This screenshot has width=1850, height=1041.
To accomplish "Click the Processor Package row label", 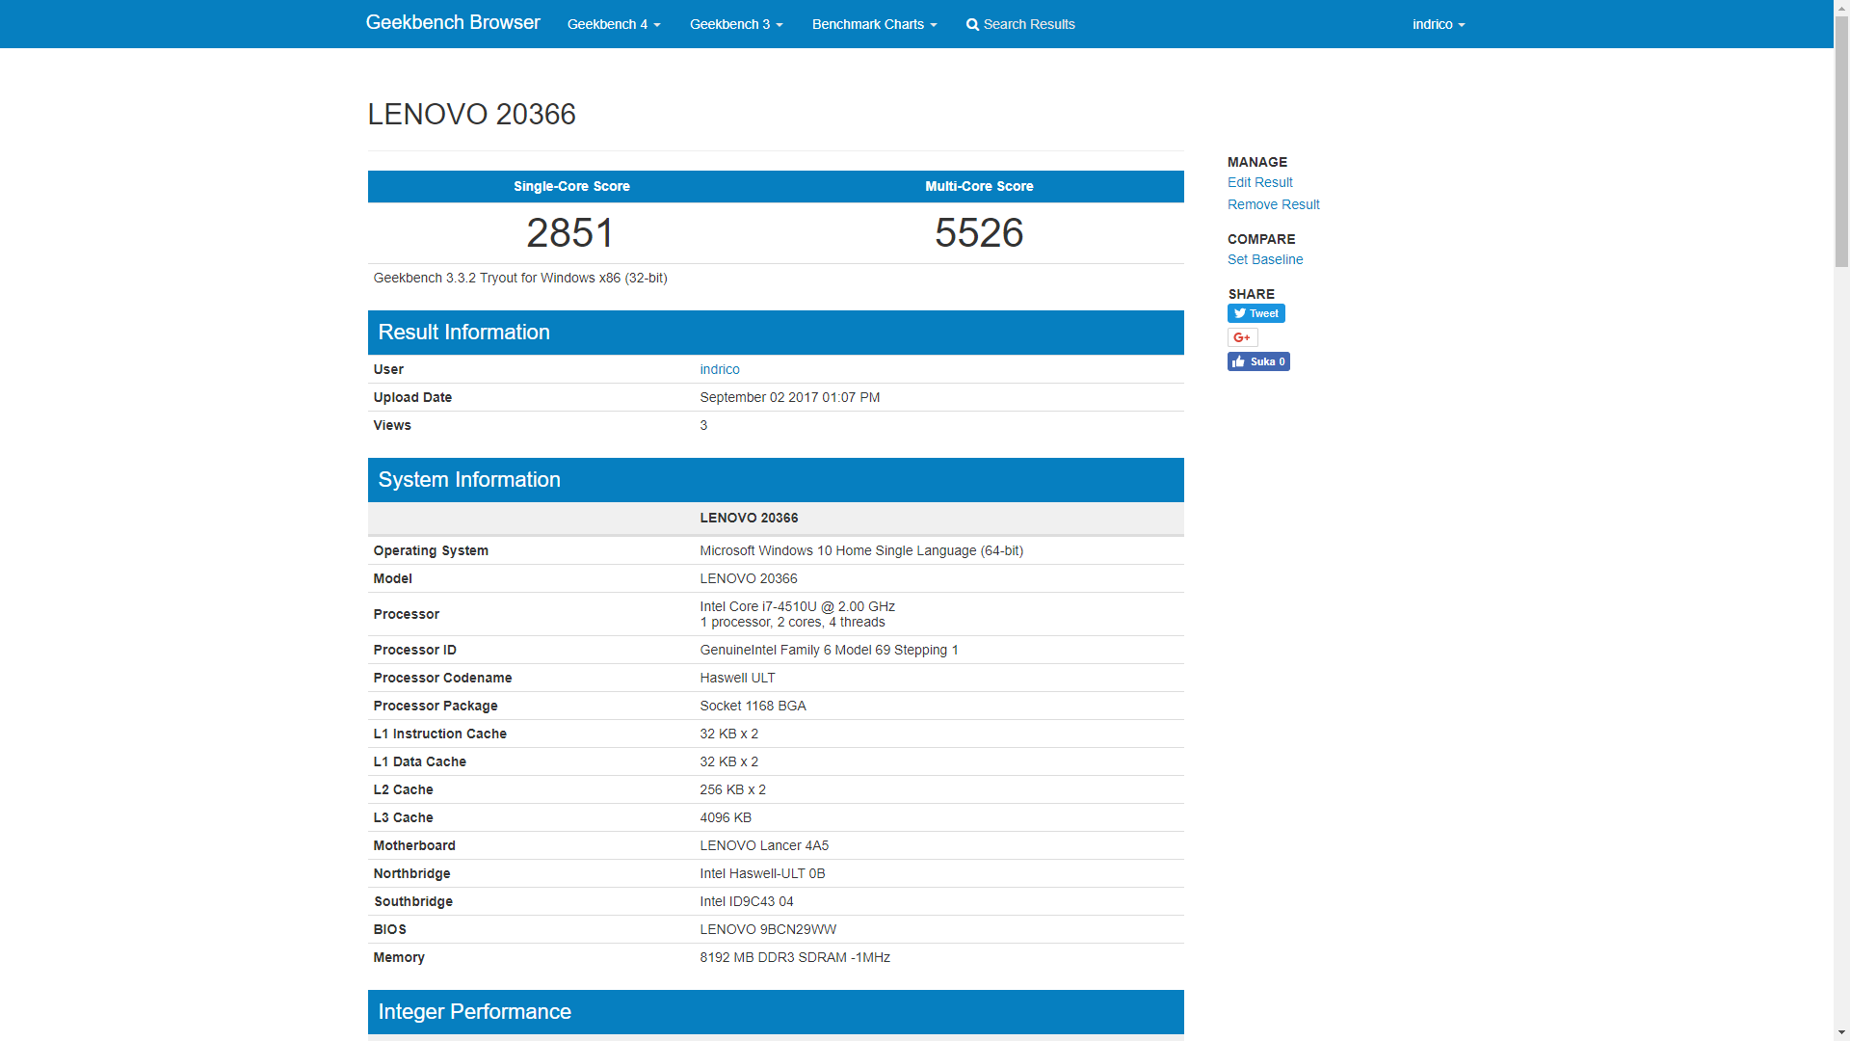I will pyautogui.click(x=436, y=706).
